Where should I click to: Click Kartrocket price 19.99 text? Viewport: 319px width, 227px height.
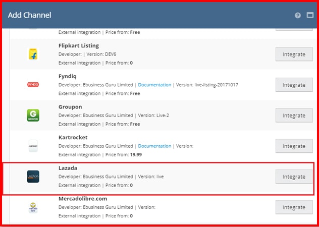(136, 155)
